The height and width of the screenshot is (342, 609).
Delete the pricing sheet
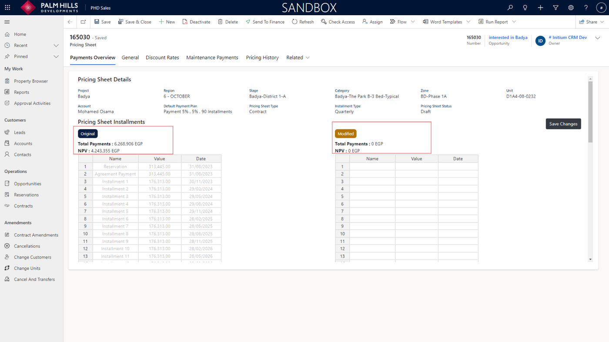click(228, 22)
